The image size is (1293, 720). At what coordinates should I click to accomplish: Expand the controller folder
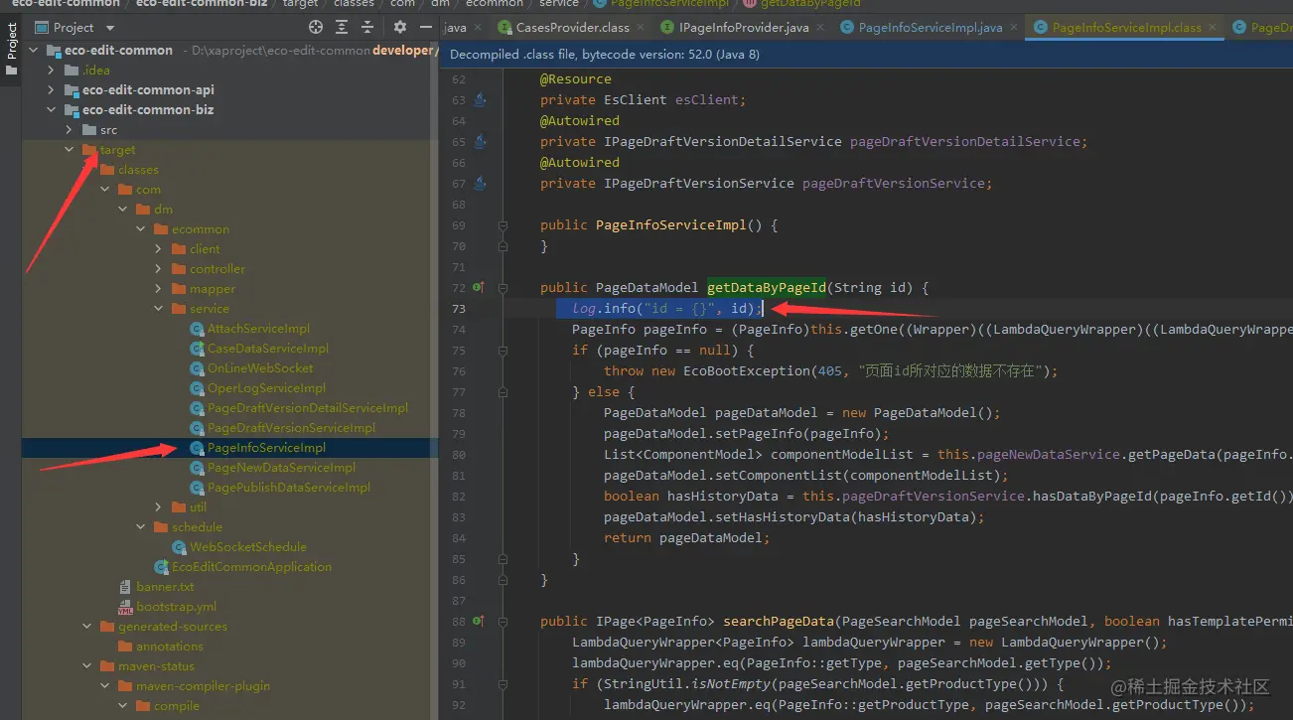(159, 269)
